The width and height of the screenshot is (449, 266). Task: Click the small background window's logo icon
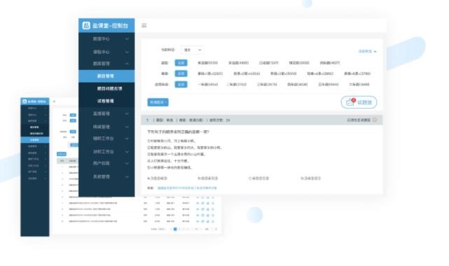(25, 101)
